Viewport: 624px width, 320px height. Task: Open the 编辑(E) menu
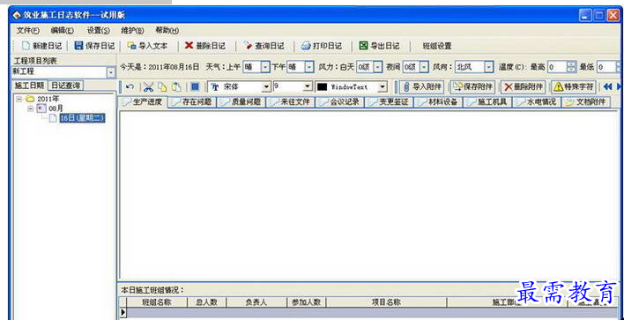point(62,30)
